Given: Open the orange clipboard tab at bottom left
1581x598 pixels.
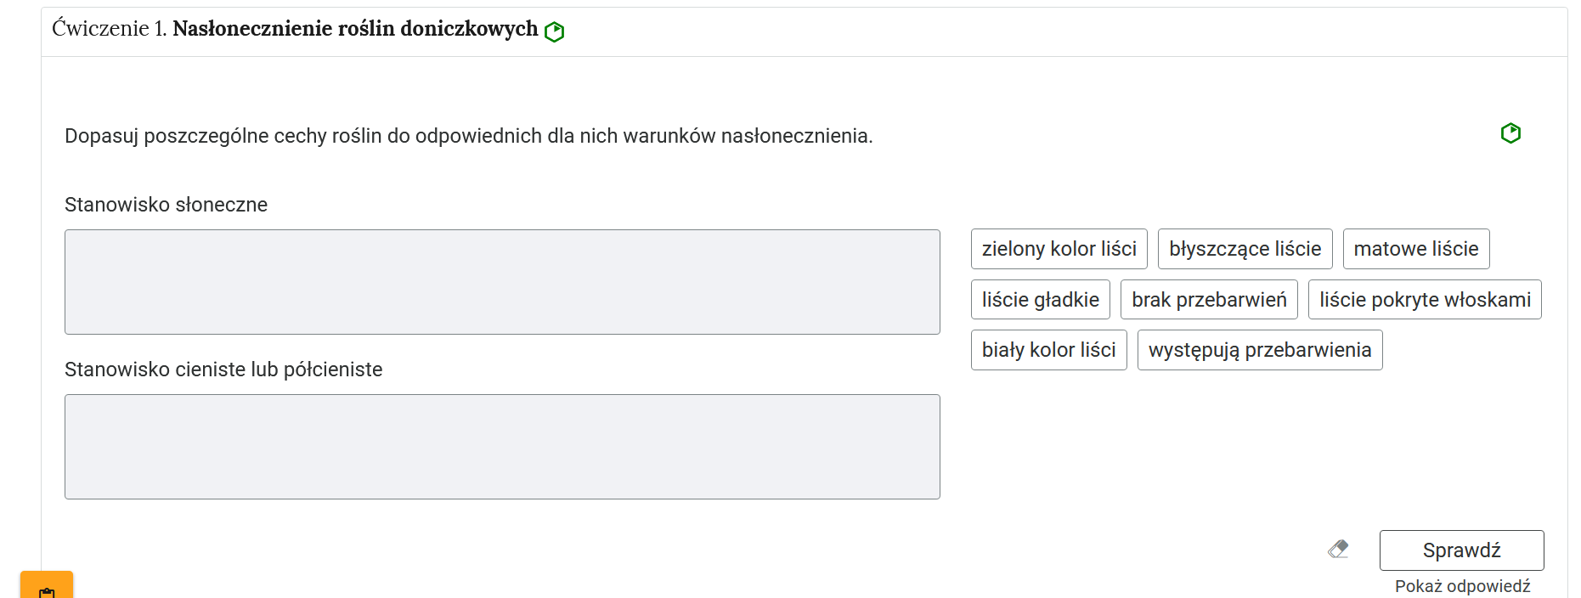Looking at the screenshot, I should pyautogui.click(x=47, y=585).
